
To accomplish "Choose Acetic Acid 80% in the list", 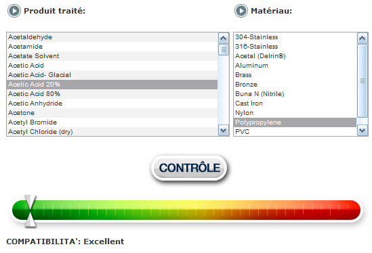I will [112, 94].
